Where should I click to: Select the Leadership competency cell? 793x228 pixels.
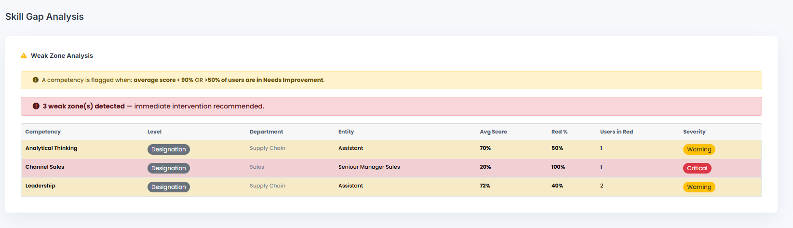40,186
